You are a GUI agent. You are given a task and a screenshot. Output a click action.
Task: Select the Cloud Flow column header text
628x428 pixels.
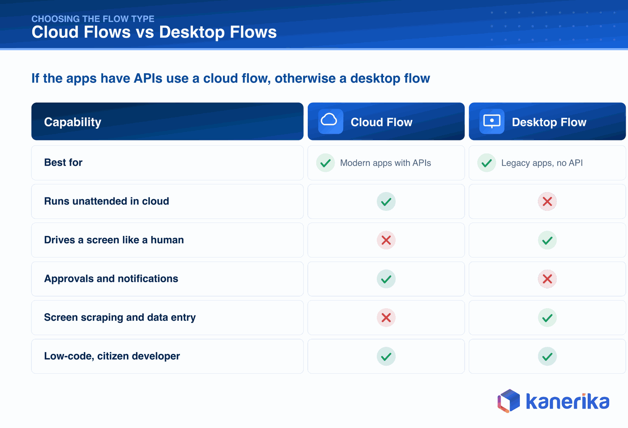click(381, 122)
